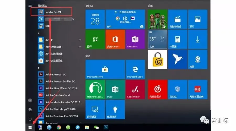Open the Power options icon
Image resolution: width=236 pixels, height=131 pixels.
coord(30,119)
